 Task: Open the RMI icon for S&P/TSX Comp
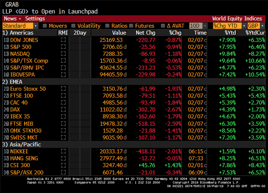tap(63, 60)
